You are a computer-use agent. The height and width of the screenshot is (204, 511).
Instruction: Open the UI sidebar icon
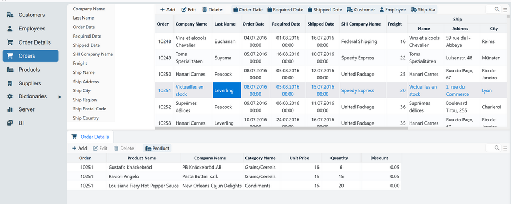pyautogui.click(x=10, y=123)
